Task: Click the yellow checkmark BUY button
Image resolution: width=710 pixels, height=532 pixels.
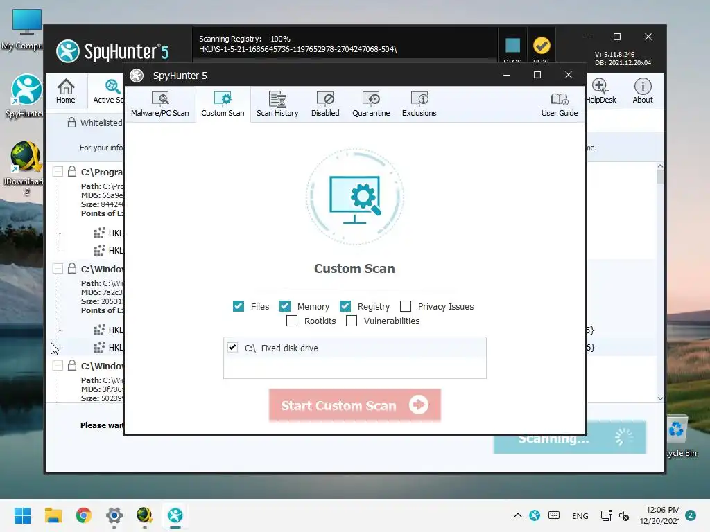Action: coord(542,45)
